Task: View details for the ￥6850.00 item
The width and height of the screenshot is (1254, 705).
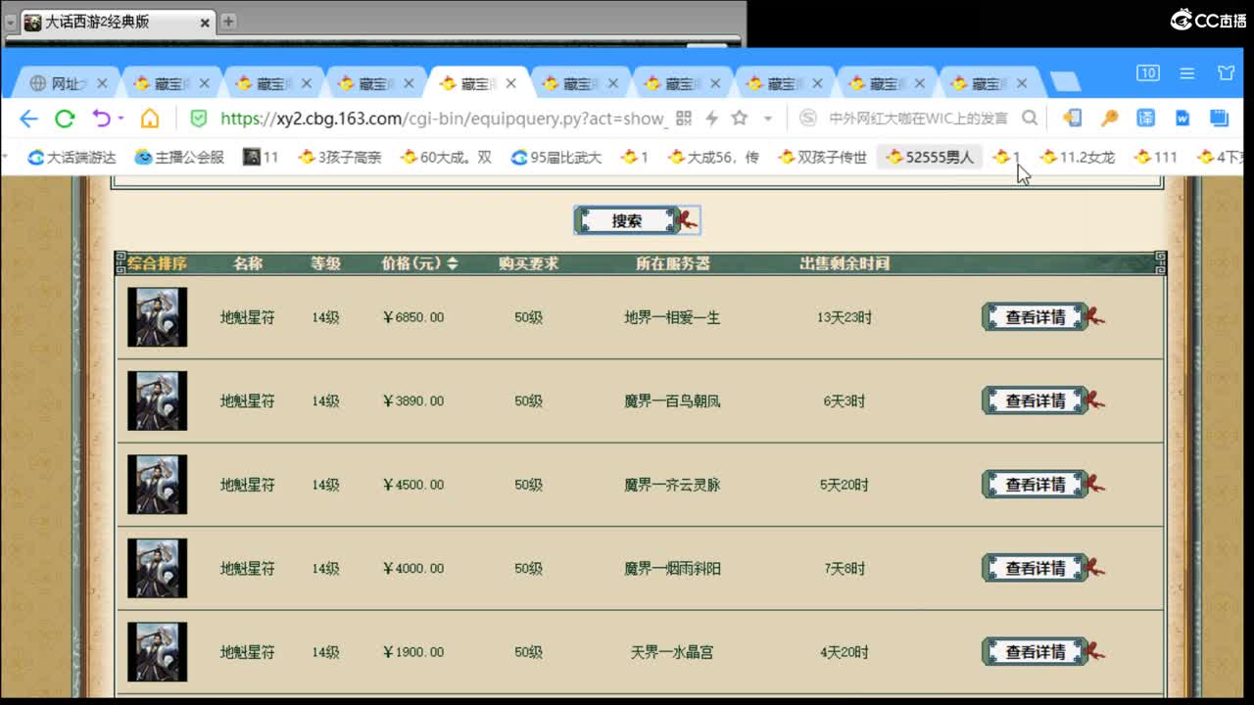Action: pyautogui.click(x=1037, y=317)
